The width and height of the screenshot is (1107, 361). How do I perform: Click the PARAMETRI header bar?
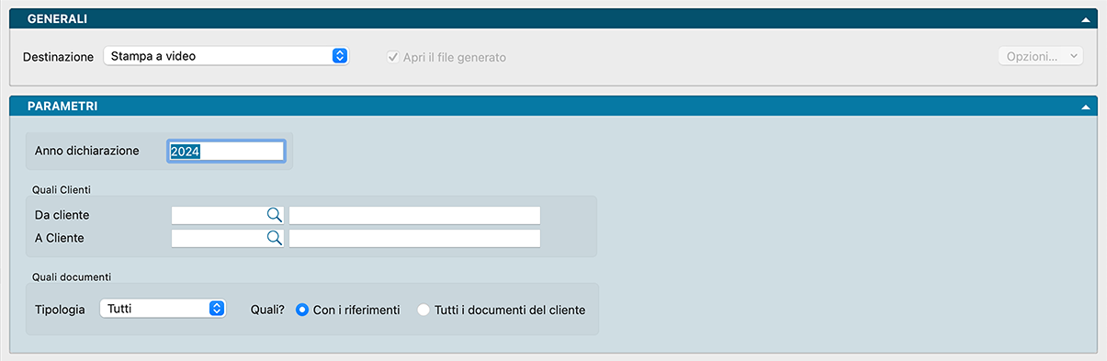pos(553,107)
